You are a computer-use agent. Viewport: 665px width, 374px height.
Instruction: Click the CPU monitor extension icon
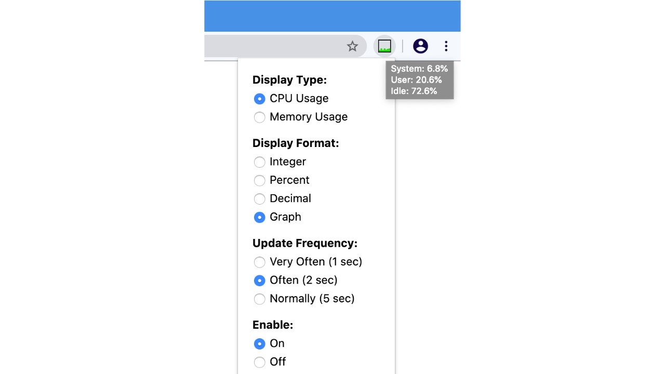pyautogui.click(x=384, y=46)
